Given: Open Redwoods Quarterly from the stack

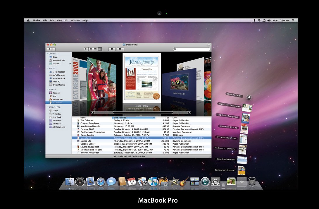Looking at the screenshot, I should point(242,150).
